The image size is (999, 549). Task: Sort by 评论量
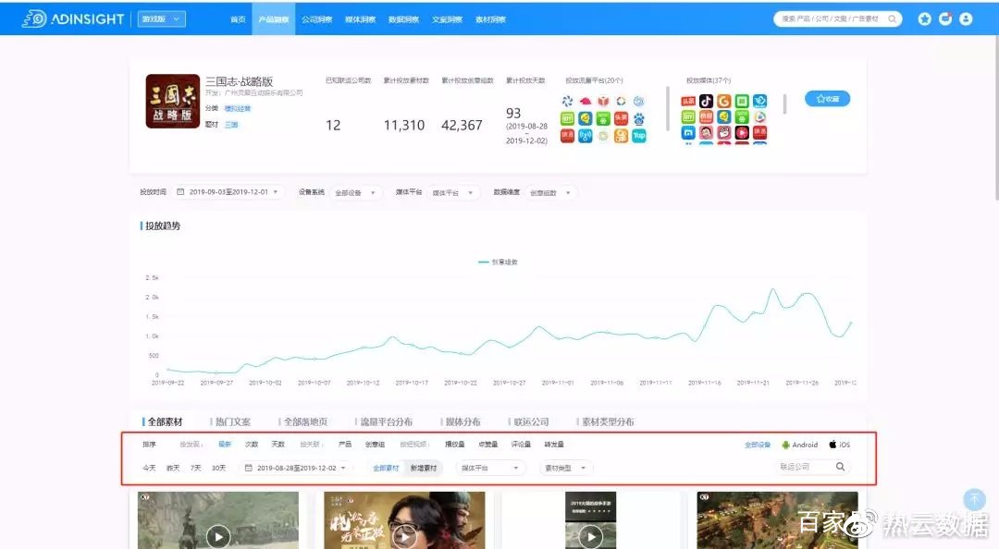click(x=521, y=445)
